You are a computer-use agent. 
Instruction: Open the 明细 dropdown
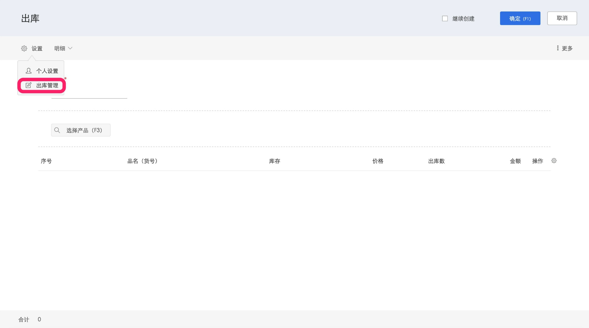tap(63, 48)
